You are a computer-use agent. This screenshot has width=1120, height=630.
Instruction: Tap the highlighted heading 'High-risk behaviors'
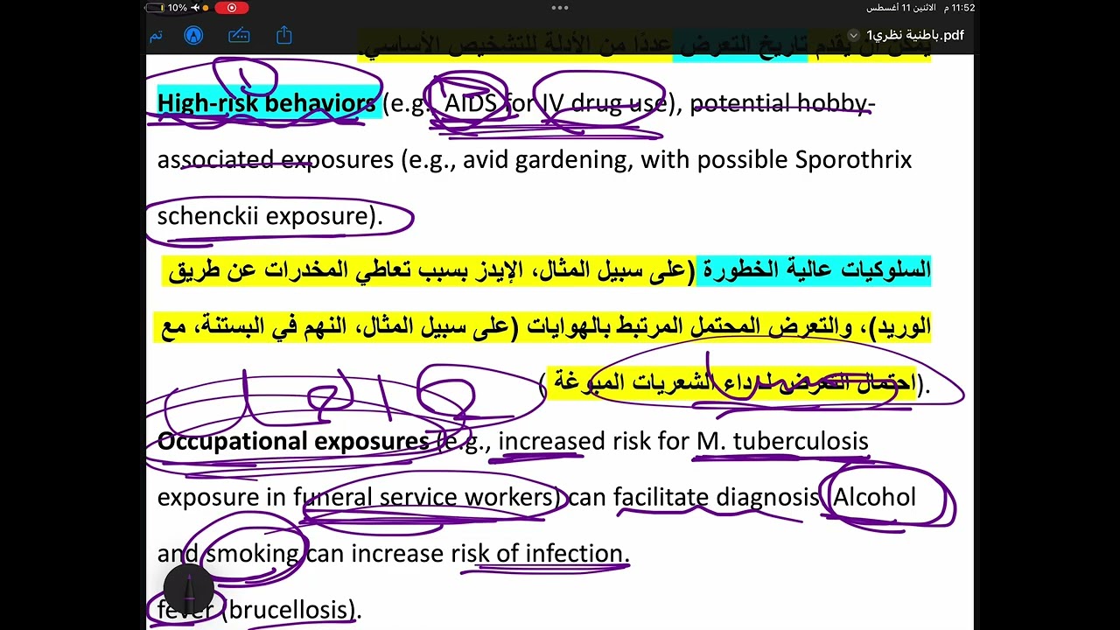[266, 103]
